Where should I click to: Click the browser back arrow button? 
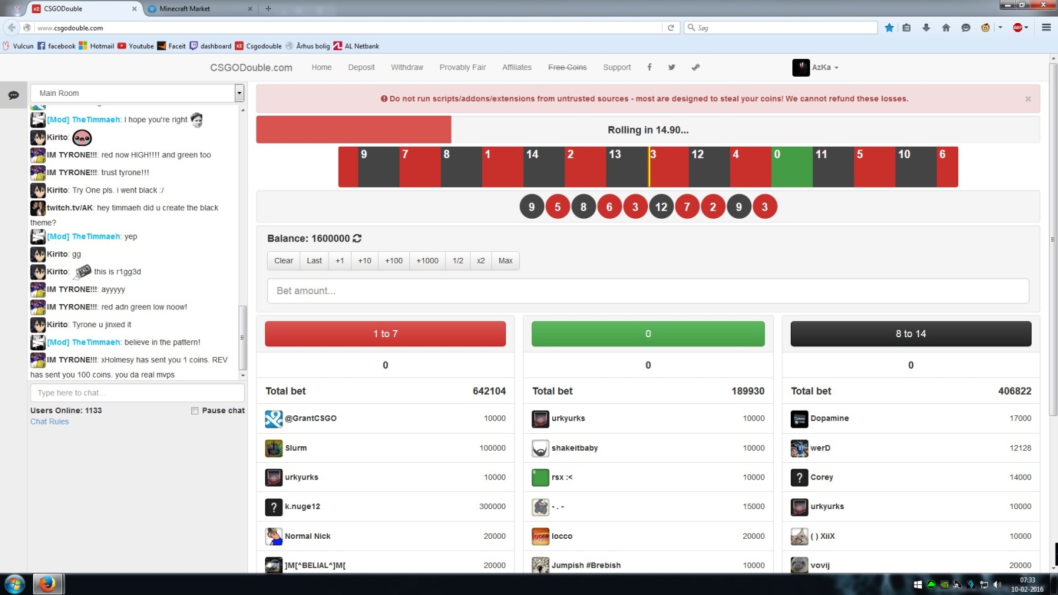pos(11,28)
